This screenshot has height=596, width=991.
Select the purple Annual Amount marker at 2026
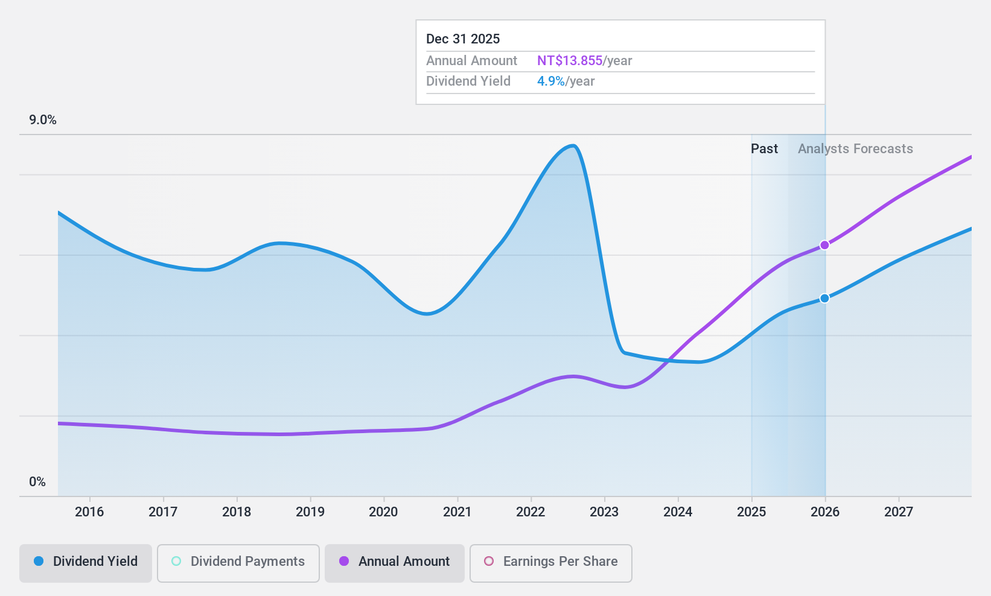pyautogui.click(x=824, y=245)
